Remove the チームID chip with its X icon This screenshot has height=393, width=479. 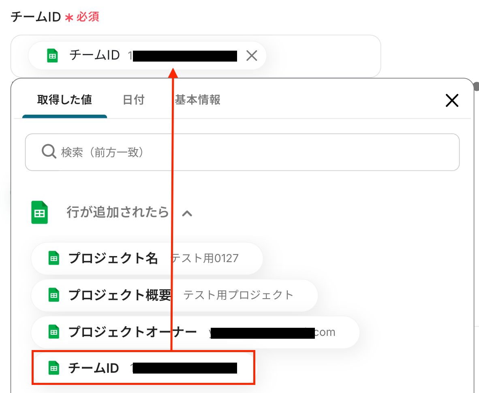click(x=252, y=56)
